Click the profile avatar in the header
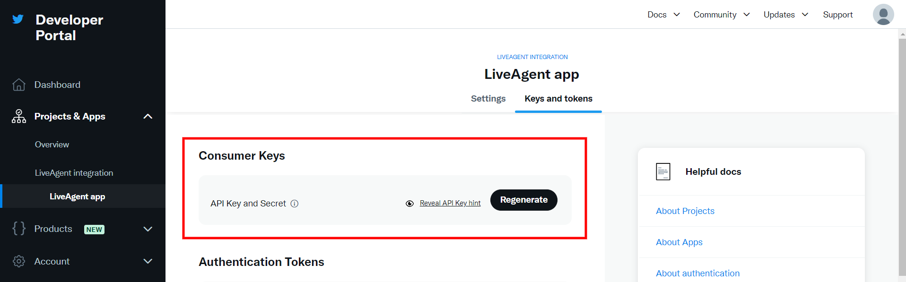This screenshot has width=906, height=282. pyautogui.click(x=883, y=14)
